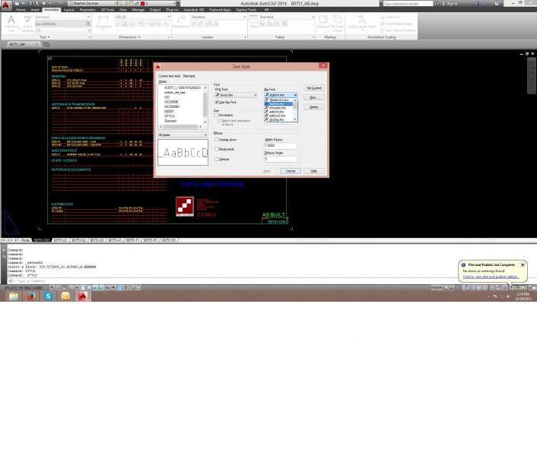Open the Help question mark icon in title bar
Image resolution: width=537 pixels, height=456 pixels.
click(x=496, y=4)
